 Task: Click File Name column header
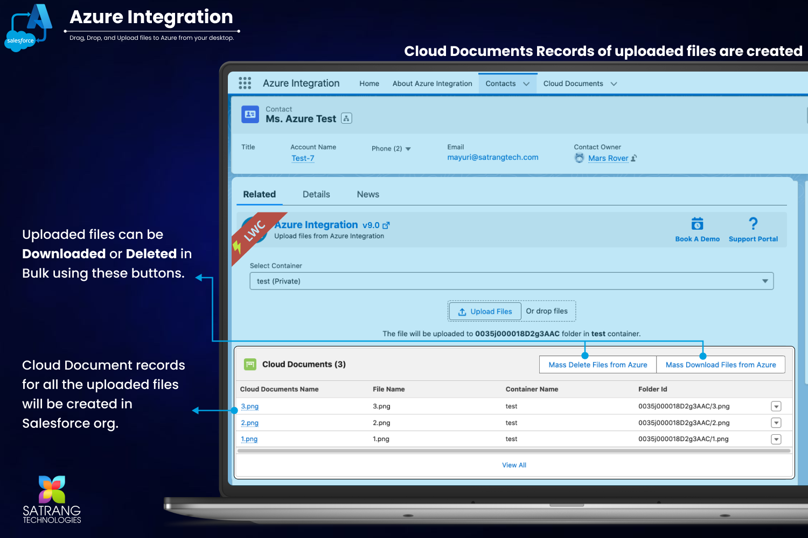[x=388, y=389]
